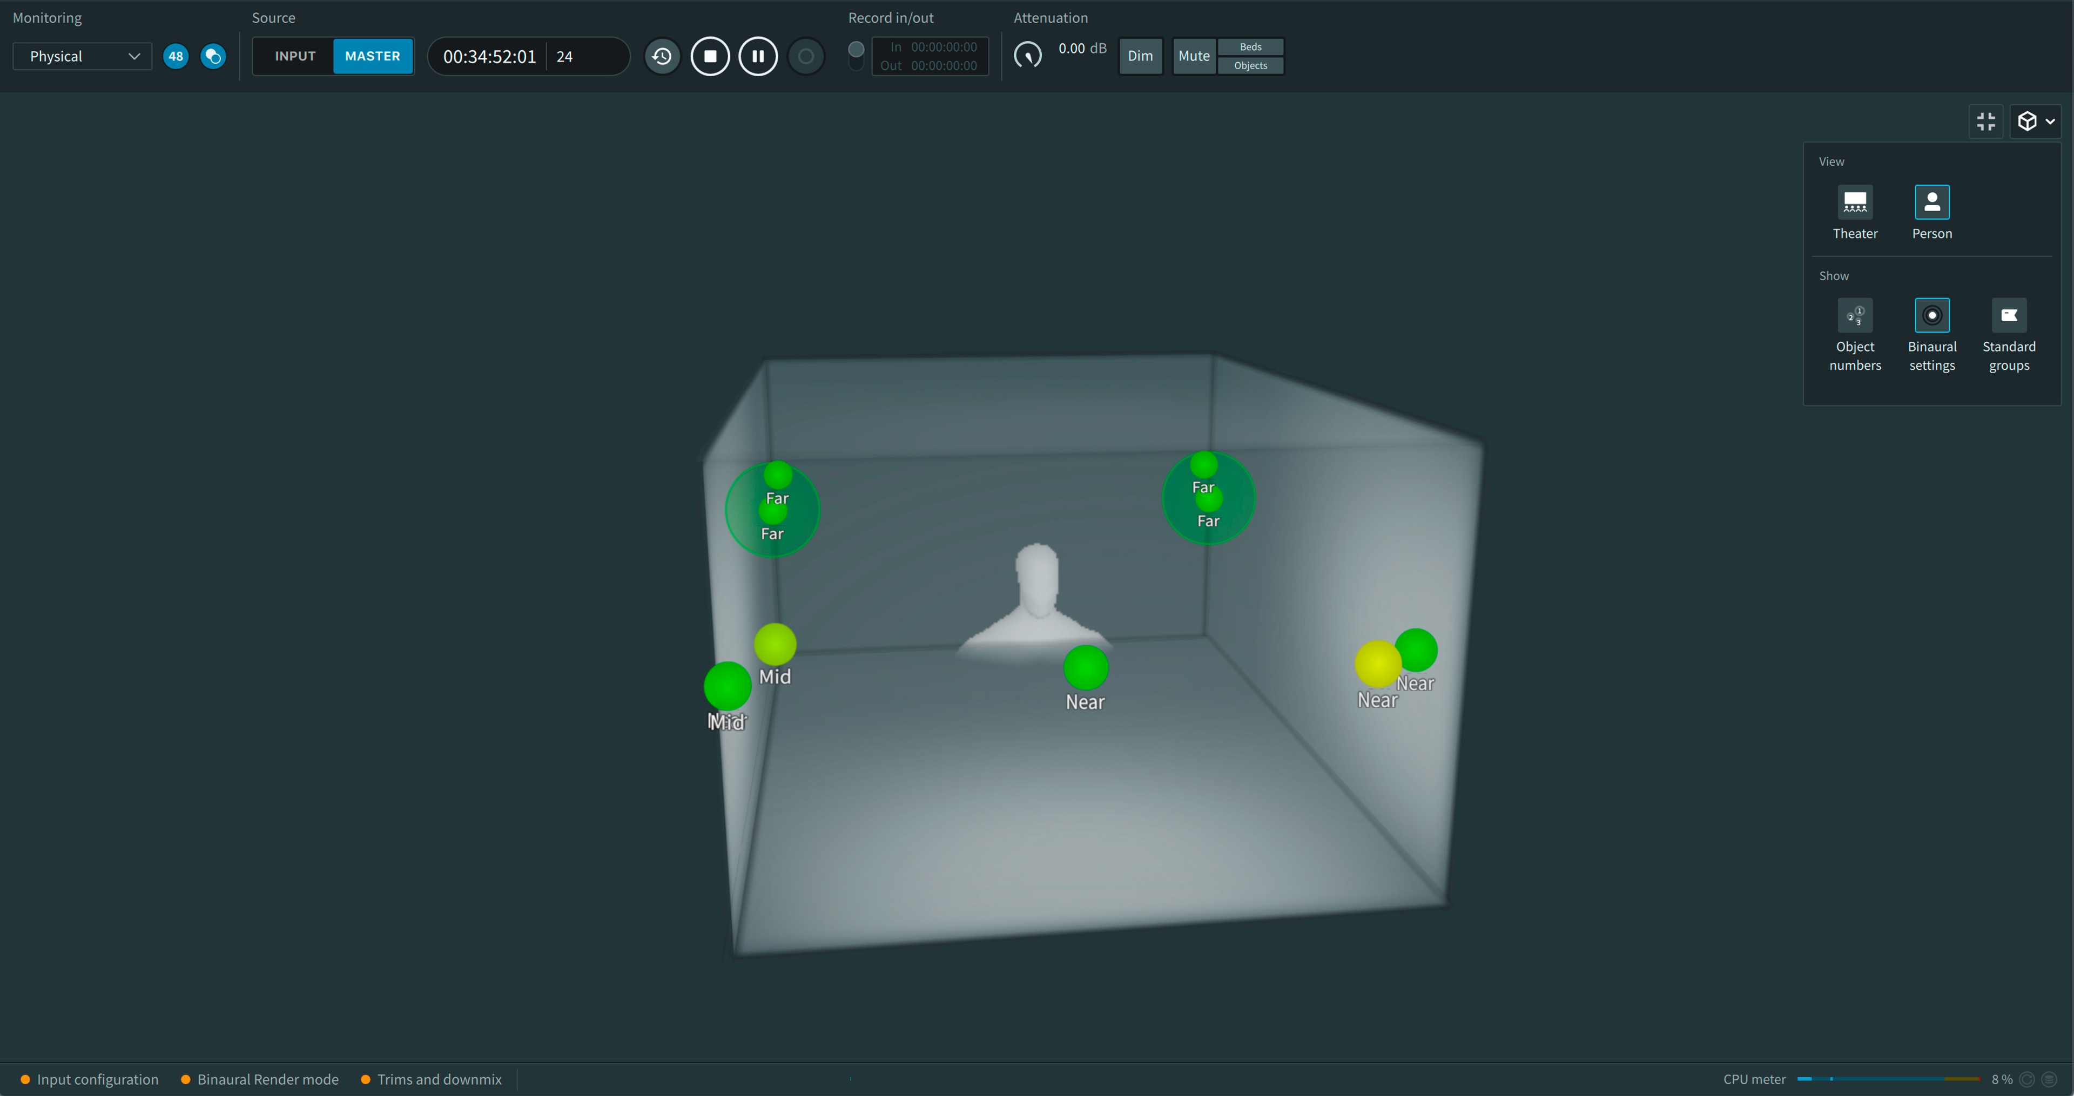Screen dimensions: 2074x1096
Task: Click the CPU meter bar
Action: [x=1888, y=1079]
